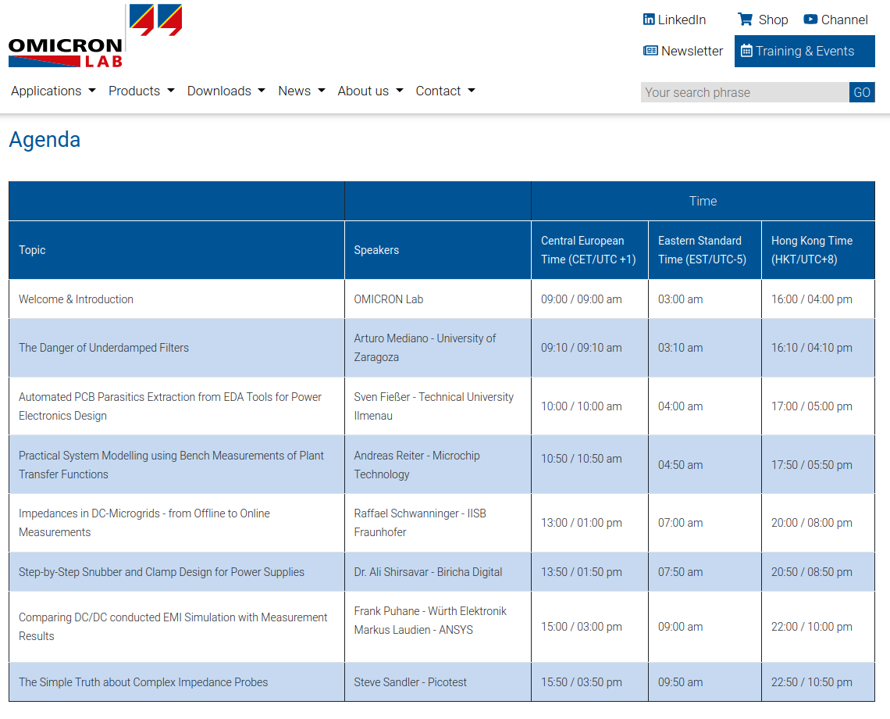This screenshot has width=890, height=719.
Task: Open the Downloads menu
Action: pos(226,91)
